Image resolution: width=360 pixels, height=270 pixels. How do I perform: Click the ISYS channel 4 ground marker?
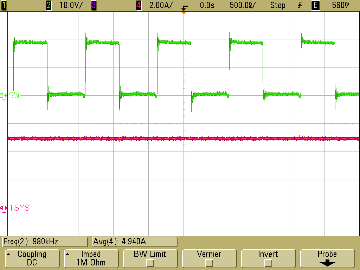click(x=4, y=209)
